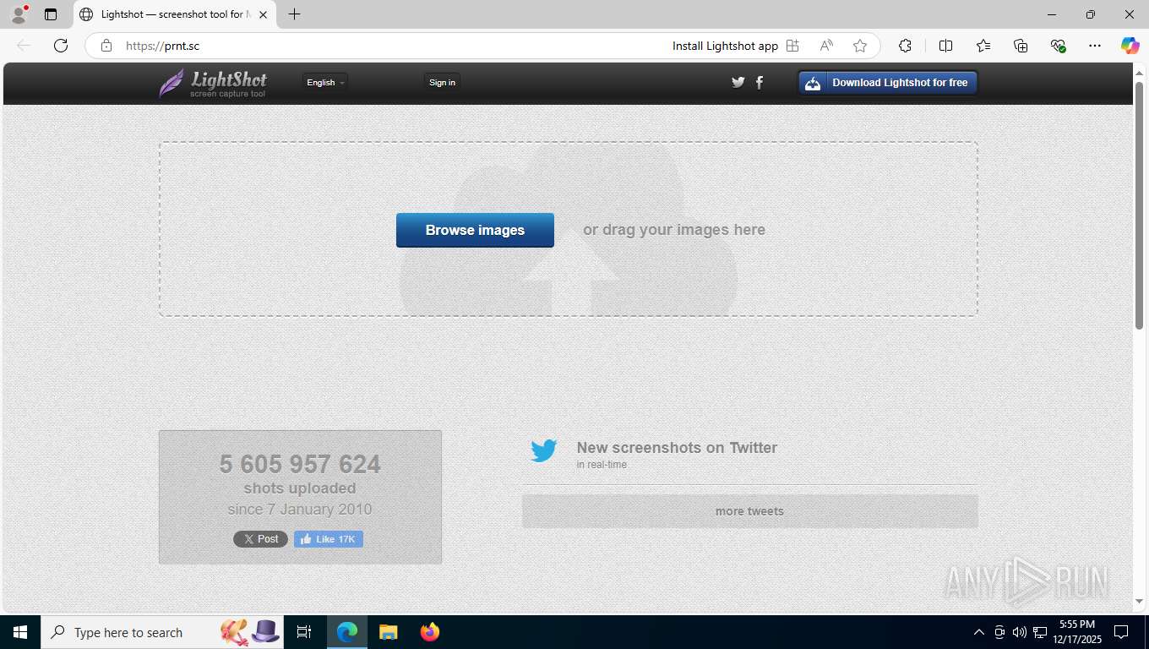Open Edge Settings and more menu
This screenshot has height=649, width=1149.
(1095, 46)
